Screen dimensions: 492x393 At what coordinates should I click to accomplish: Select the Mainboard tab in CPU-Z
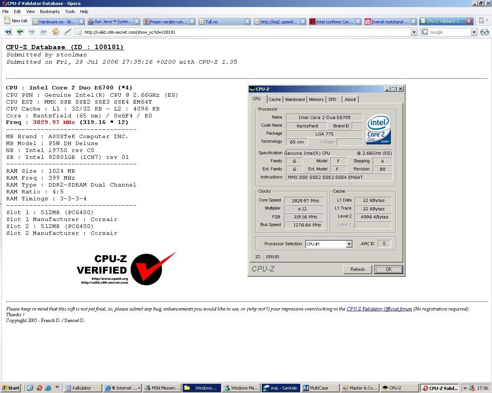[295, 99]
